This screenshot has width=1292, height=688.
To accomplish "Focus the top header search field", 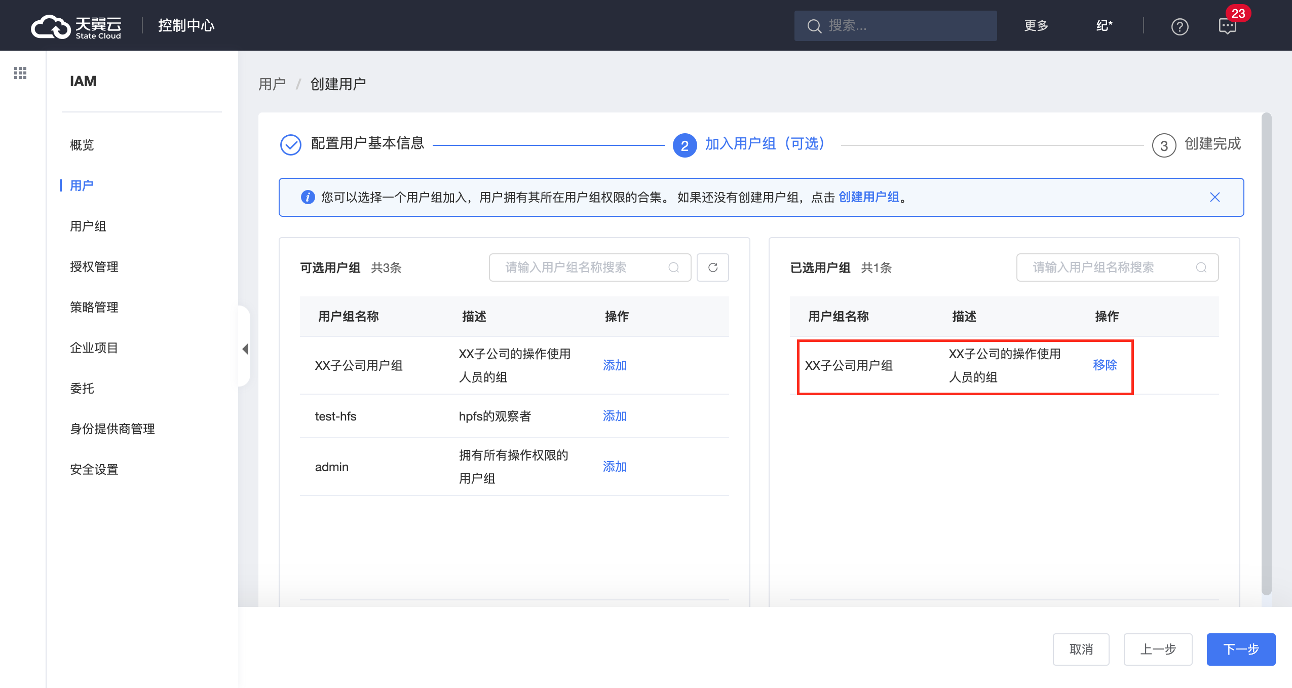I will point(895,26).
